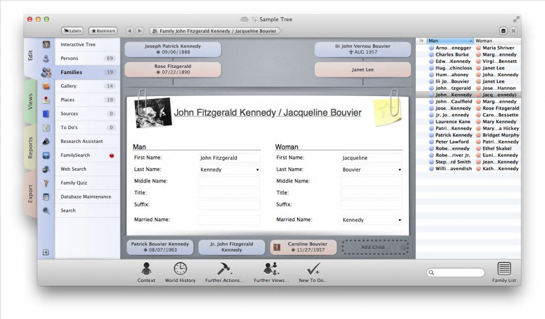Open the Research Assistant icon

[46, 141]
